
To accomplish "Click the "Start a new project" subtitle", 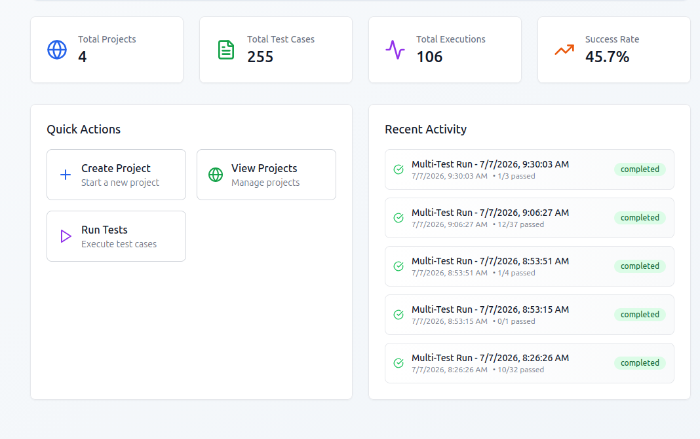I will point(120,183).
